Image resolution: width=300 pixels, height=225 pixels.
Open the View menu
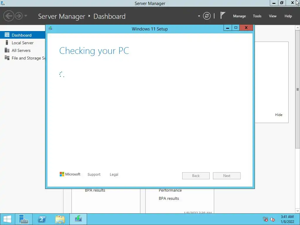tap(273, 16)
